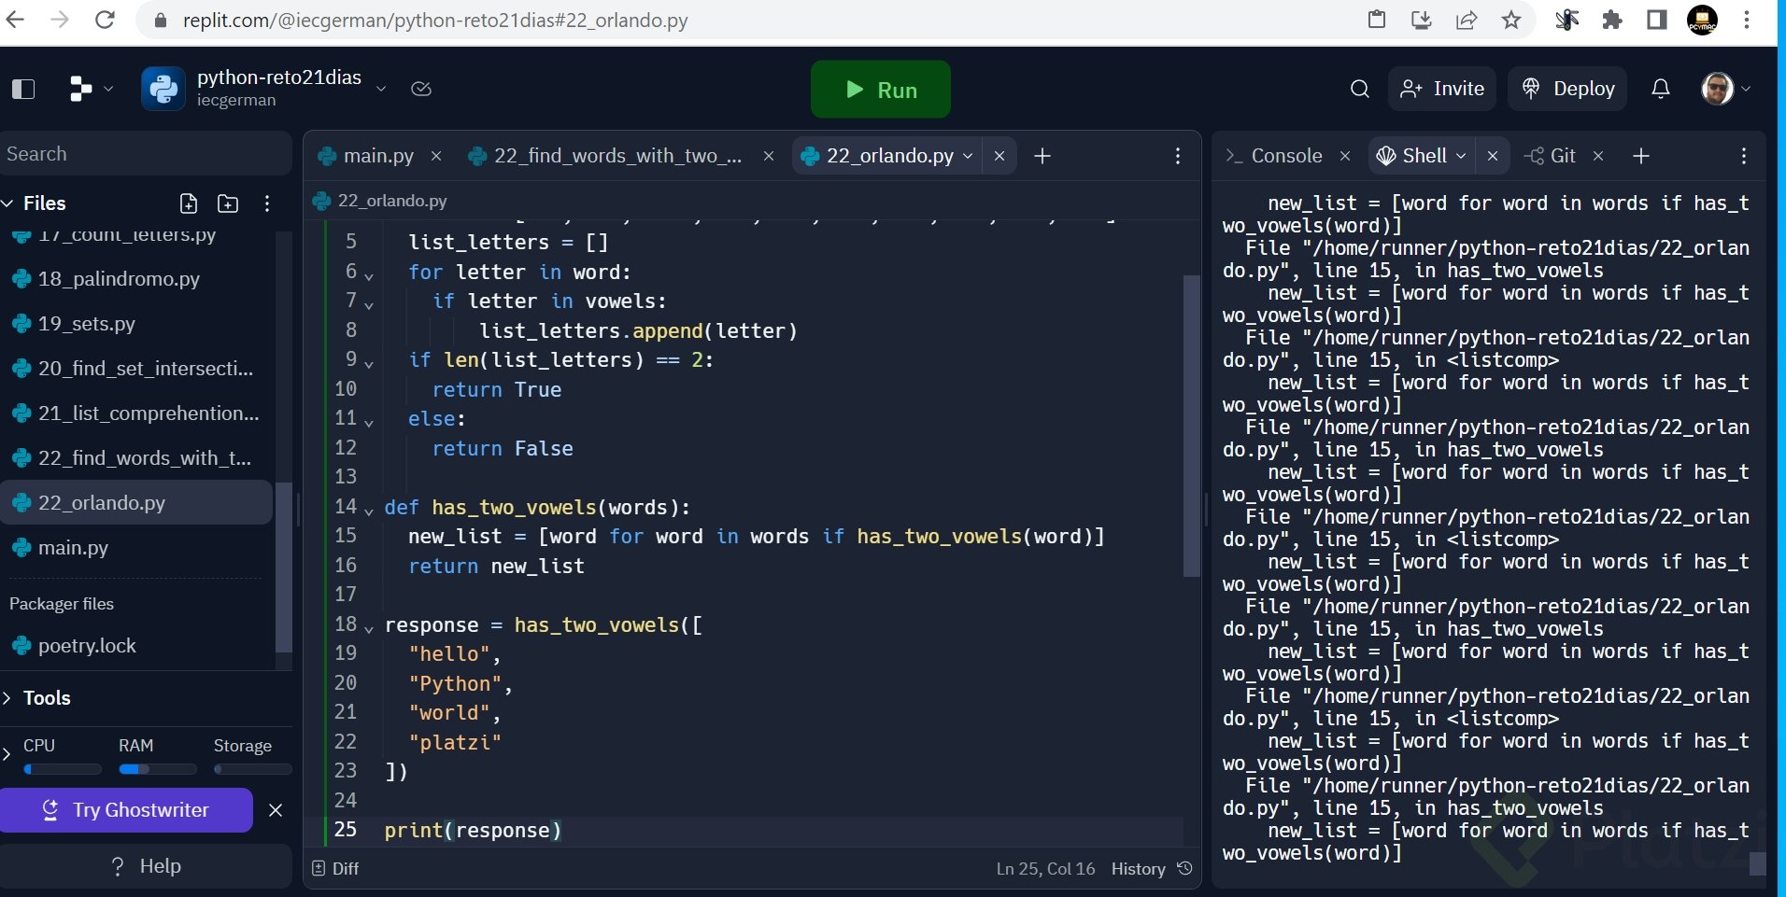Image resolution: width=1786 pixels, height=897 pixels.
Task: Reload the browser page
Action: click(x=105, y=20)
